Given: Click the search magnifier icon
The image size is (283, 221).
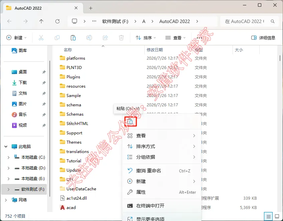Looking at the screenshot, I should [x=273, y=21].
